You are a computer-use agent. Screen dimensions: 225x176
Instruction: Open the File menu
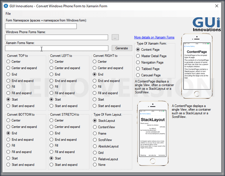pyautogui.click(x=8, y=14)
